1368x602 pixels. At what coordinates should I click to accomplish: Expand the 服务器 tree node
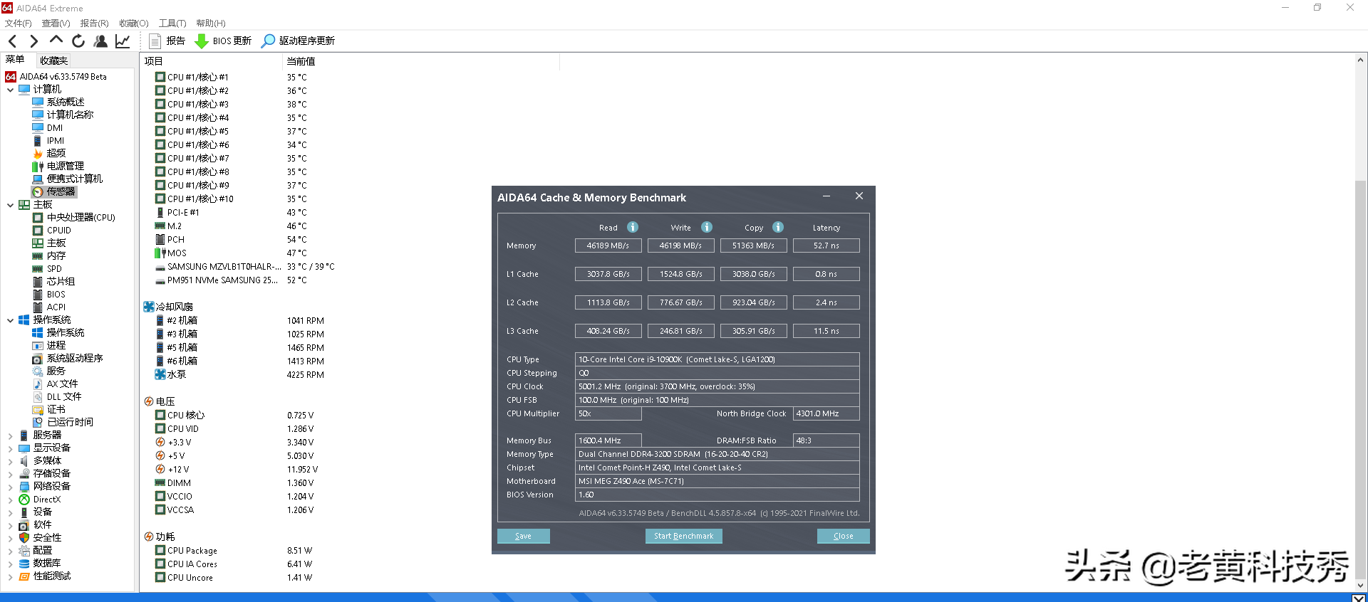pos(10,435)
